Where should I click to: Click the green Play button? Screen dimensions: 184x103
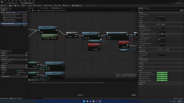73,5
